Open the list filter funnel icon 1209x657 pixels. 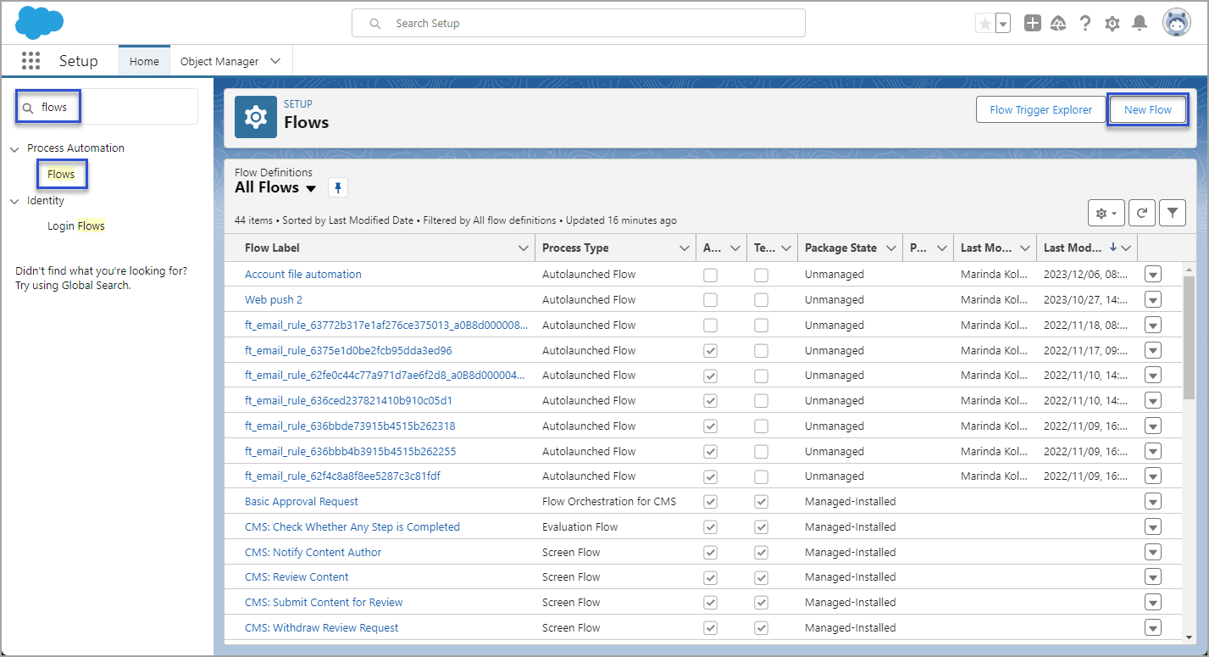point(1172,214)
